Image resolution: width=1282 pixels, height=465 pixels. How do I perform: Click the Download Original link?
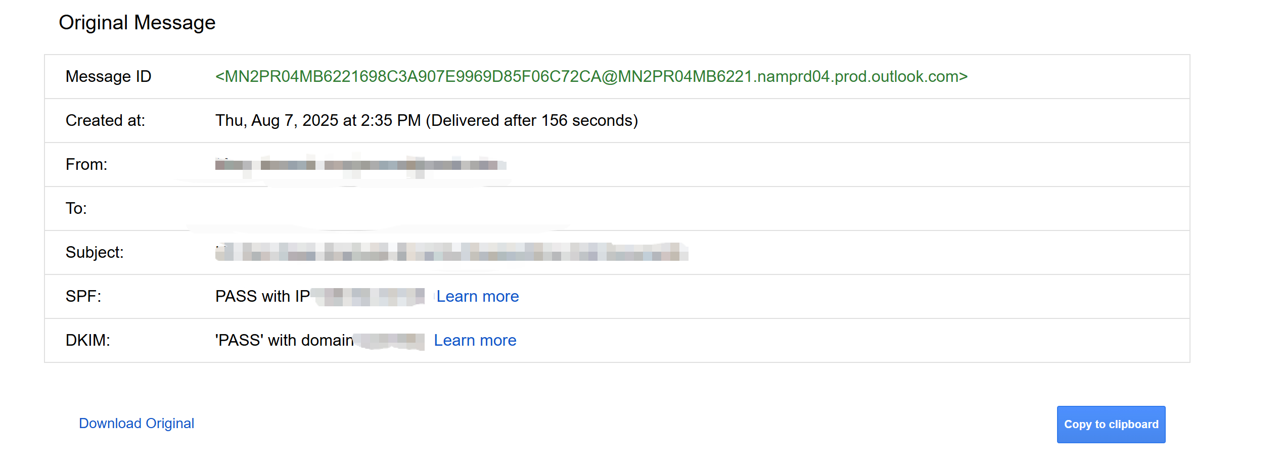(136, 423)
